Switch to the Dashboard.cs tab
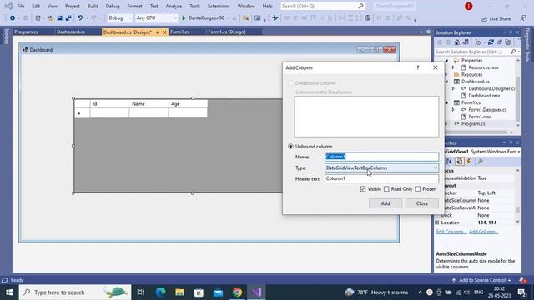 pyautogui.click(x=71, y=32)
